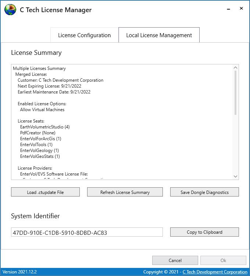
Task: Close the C Tech License Manager window
Action: click(241, 8)
